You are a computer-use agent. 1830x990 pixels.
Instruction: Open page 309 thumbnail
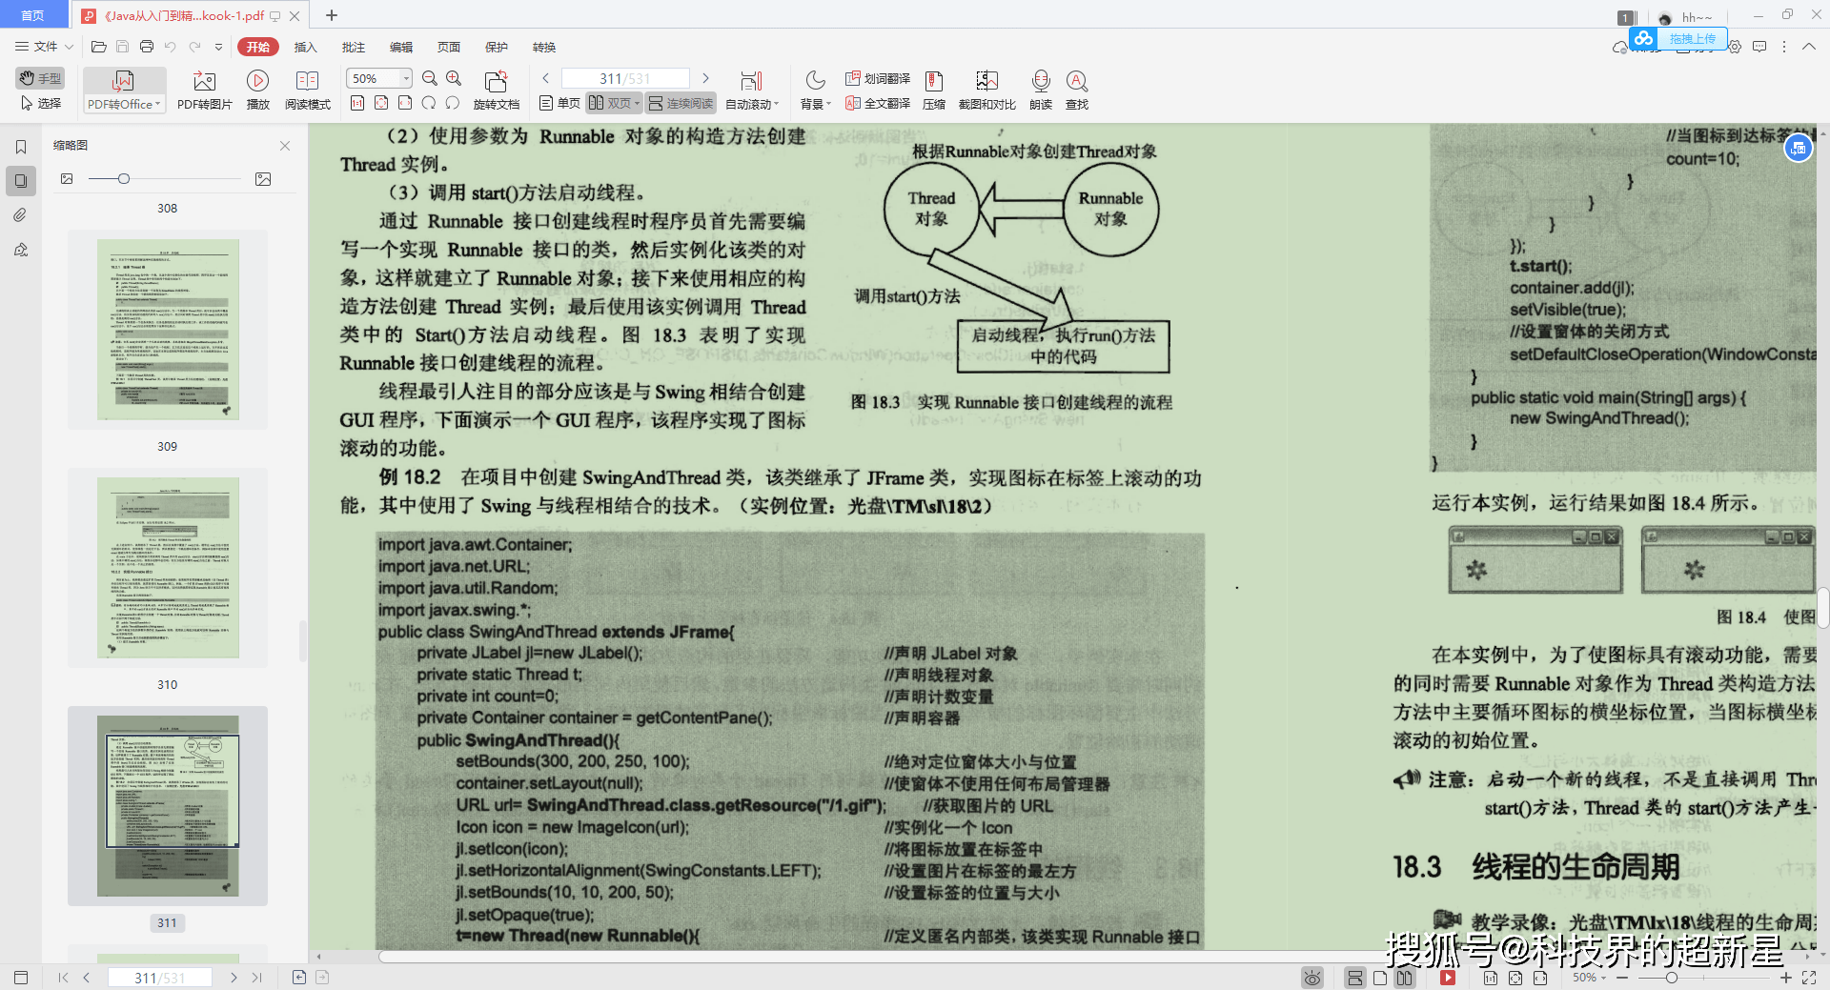coord(168,330)
